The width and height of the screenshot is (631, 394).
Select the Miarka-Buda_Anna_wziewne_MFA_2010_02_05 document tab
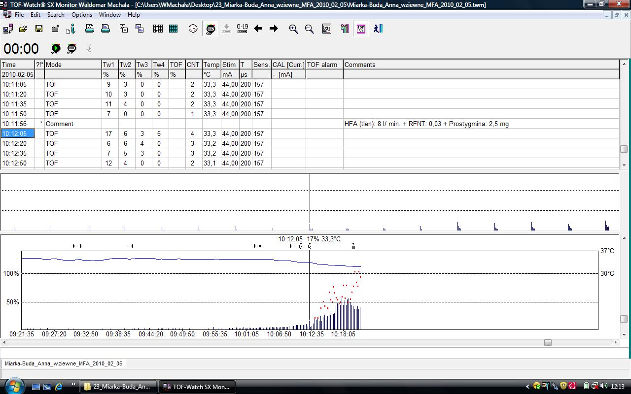tap(63, 363)
